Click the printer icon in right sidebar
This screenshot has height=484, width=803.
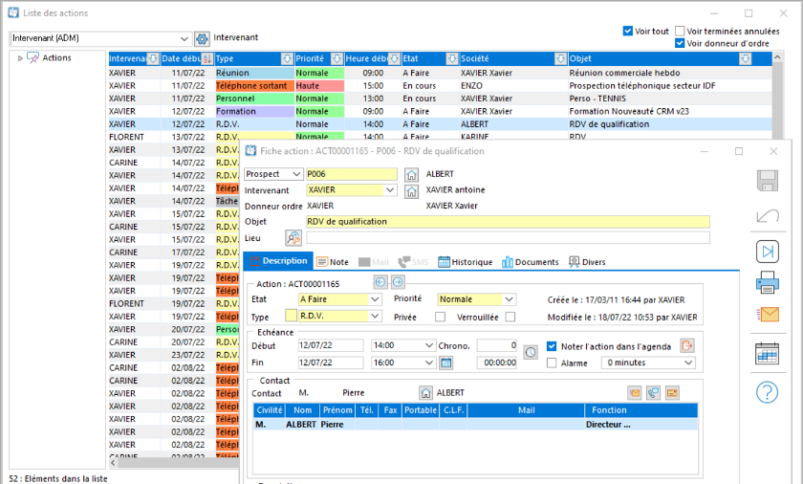point(767,282)
